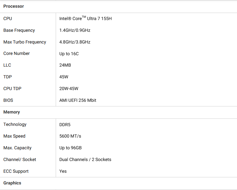The width and height of the screenshot is (237, 190).
Task: Click the Max Turbo Frequency label
Action: [25, 42]
